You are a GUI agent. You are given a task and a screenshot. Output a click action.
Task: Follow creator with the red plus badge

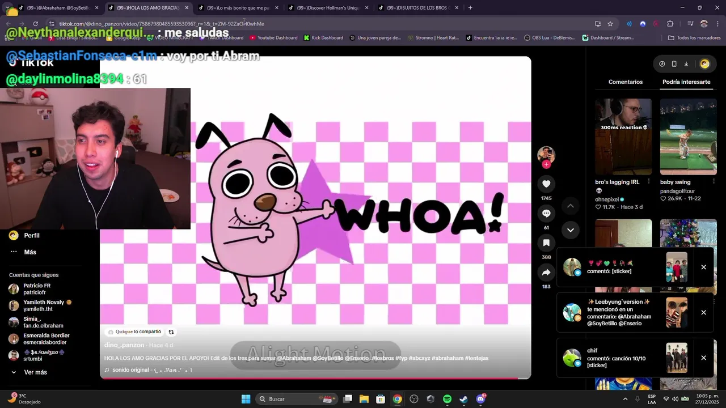[546, 164]
